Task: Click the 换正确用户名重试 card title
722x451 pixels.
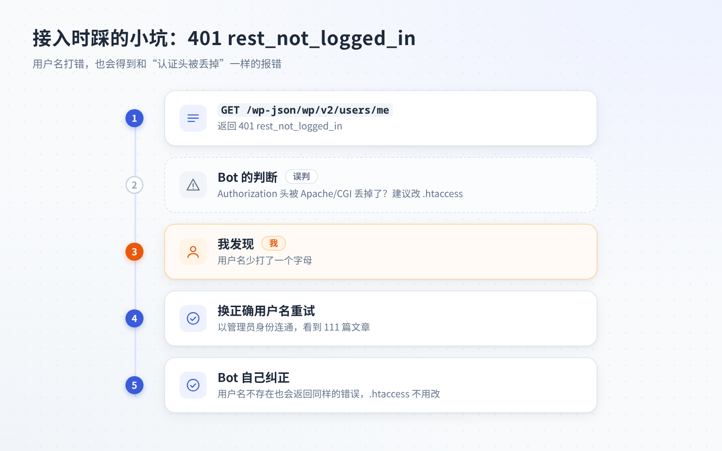Action: [266, 311]
